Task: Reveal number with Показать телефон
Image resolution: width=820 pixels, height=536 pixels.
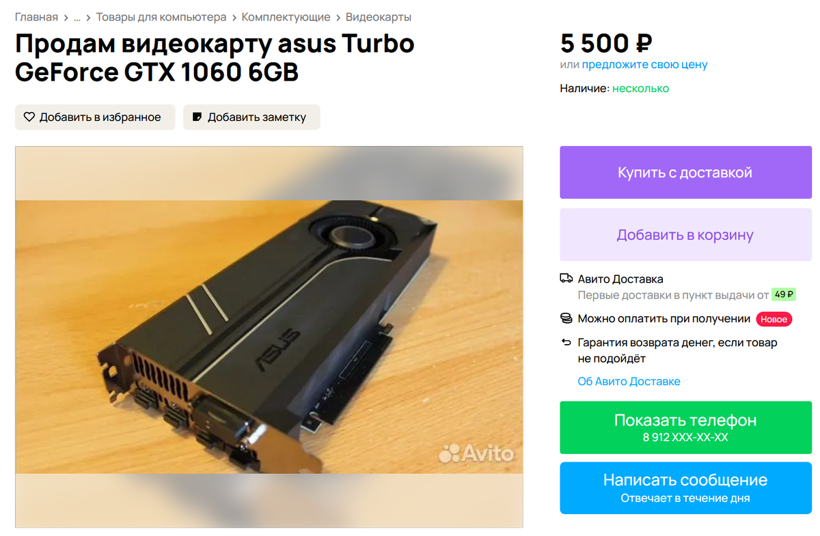Action: tap(685, 427)
